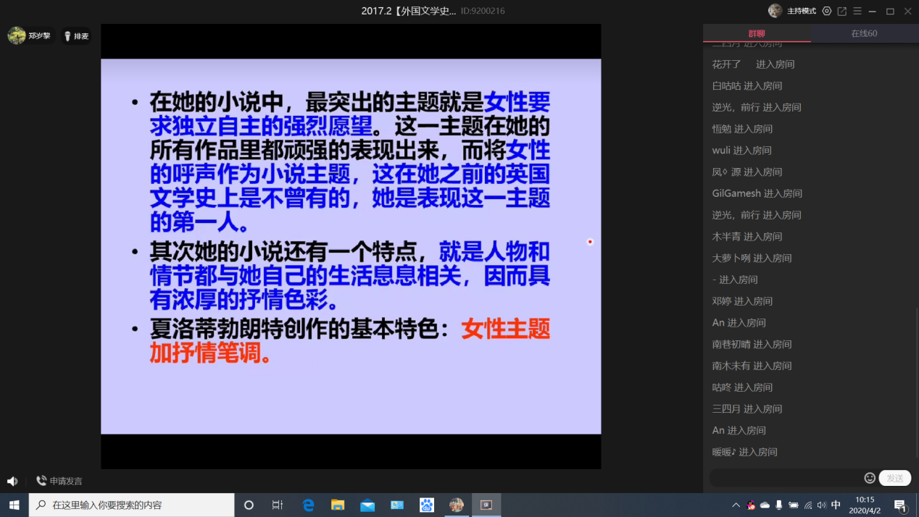The width and height of the screenshot is (919, 517).
Task: Click 申请发言 to request to speak
Action: 59,481
